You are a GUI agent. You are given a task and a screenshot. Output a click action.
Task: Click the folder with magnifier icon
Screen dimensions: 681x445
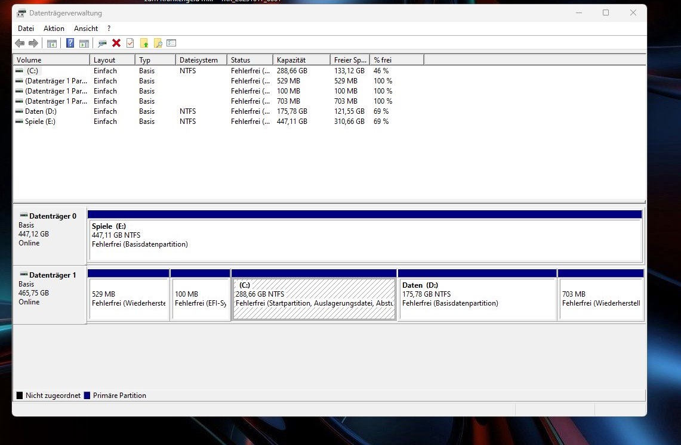pos(158,43)
